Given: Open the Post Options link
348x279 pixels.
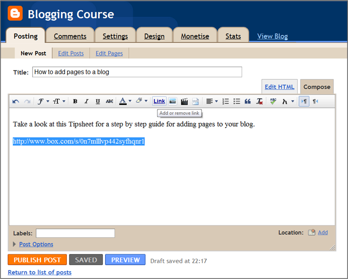Looking at the screenshot, I should pyautogui.click(x=36, y=244).
